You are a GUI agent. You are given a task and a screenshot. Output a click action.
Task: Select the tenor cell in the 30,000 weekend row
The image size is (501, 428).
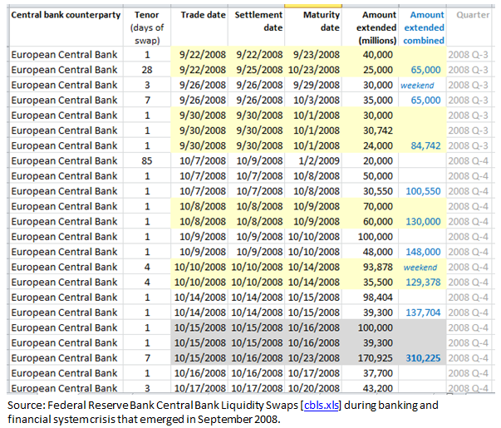coord(147,85)
